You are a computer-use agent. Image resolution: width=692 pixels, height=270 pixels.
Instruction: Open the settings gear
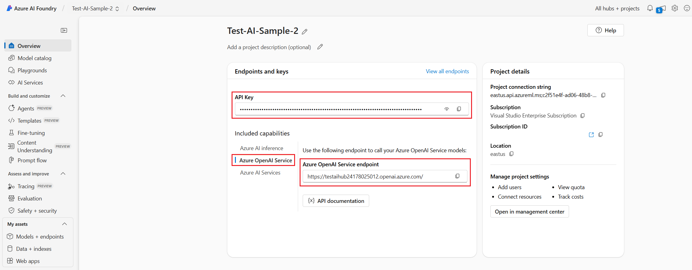(675, 8)
